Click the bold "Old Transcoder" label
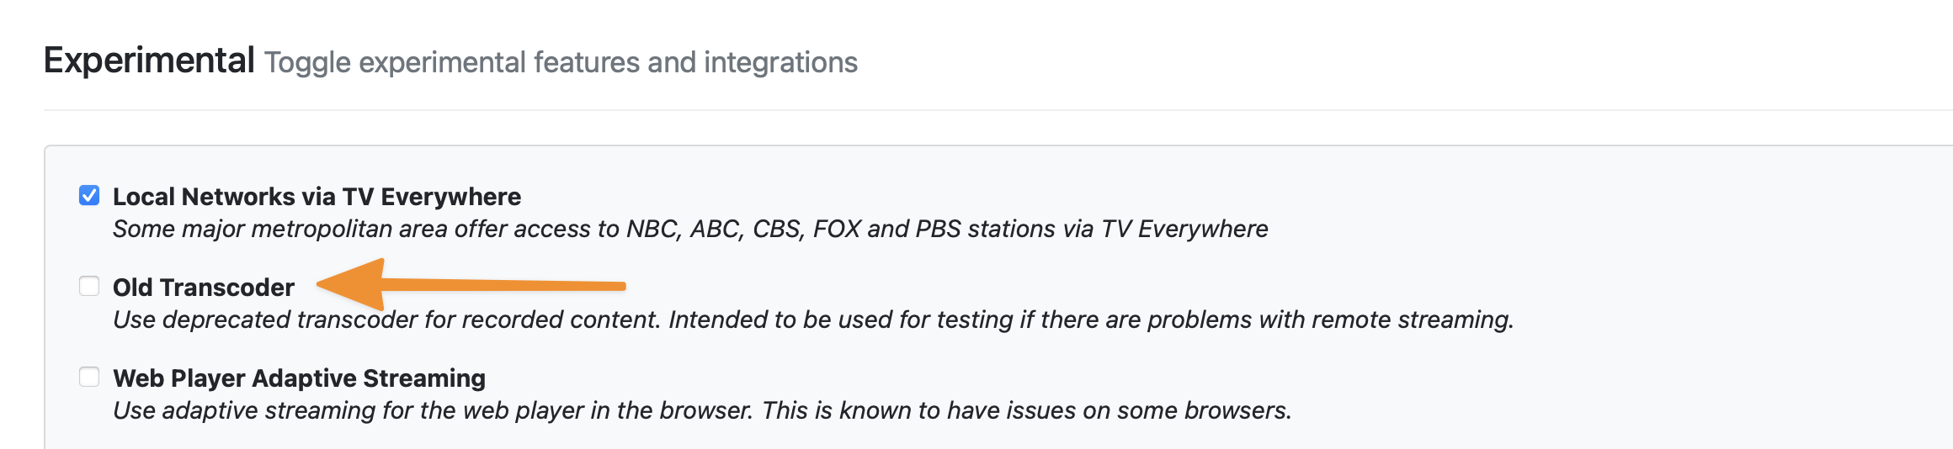Image resolution: width=1953 pixels, height=449 pixels. [x=204, y=288]
